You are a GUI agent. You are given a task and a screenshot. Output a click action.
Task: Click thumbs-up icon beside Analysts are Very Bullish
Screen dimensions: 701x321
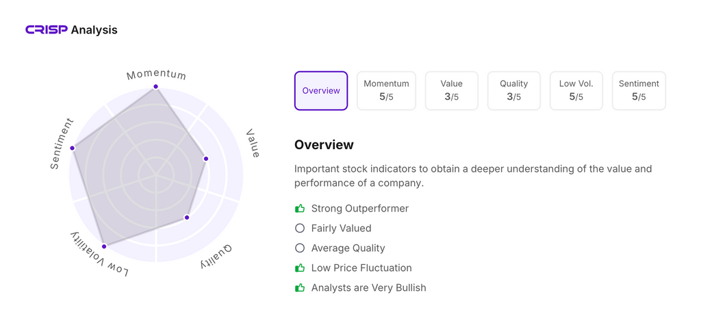[300, 288]
